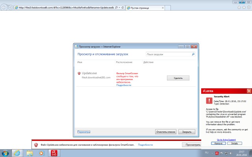
Task: Close the Пустая страница tab
Action: point(163,8)
